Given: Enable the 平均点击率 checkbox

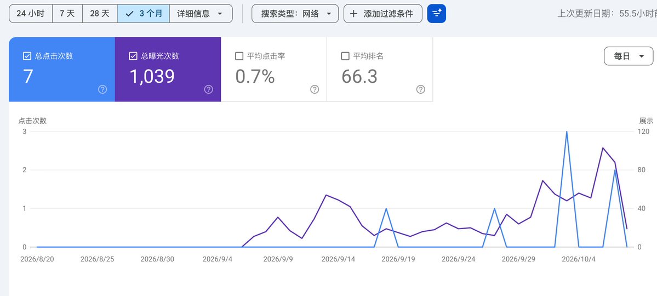Looking at the screenshot, I should pyautogui.click(x=239, y=56).
